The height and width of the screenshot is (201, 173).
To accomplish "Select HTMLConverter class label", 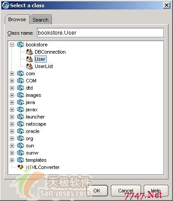I will (42, 167).
